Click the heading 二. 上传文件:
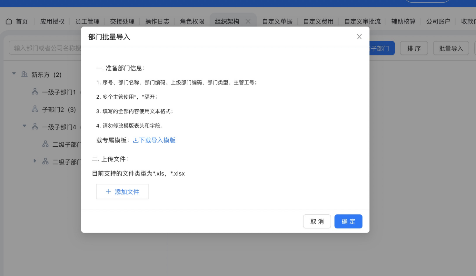 pos(110,159)
